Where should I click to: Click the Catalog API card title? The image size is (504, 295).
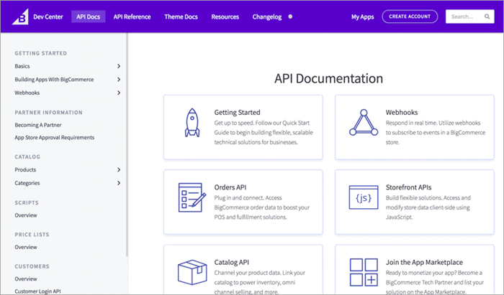click(x=231, y=263)
